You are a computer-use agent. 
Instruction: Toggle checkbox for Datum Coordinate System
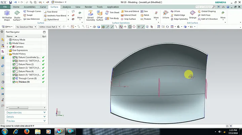pos(14,57)
